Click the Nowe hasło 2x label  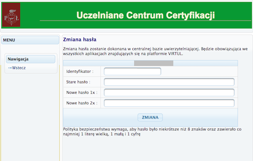(82, 103)
